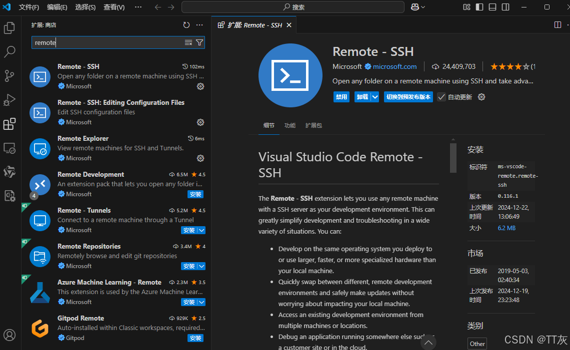Click the Microsoft publisher name in header

[347, 66]
